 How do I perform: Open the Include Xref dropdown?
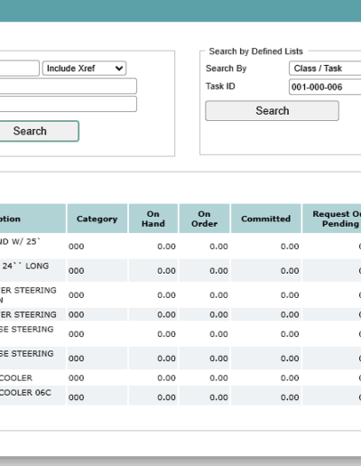84,69
